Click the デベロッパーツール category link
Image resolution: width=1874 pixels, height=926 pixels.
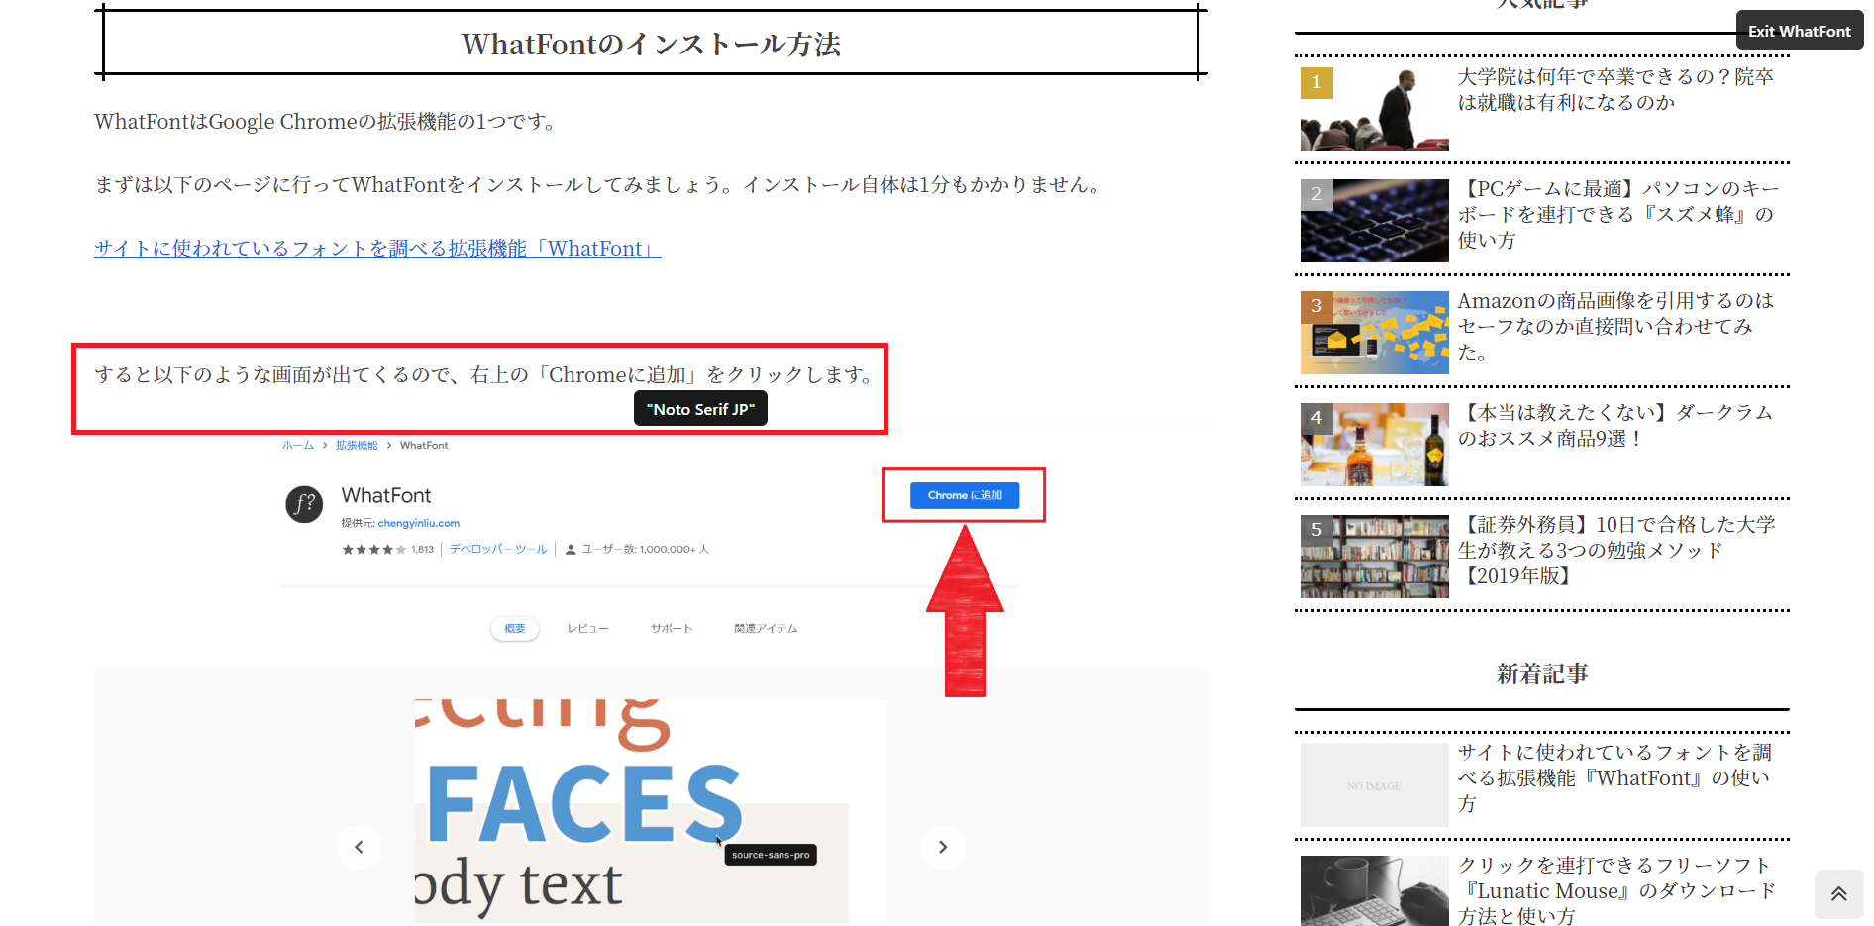pyautogui.click(x=498, y=549)
